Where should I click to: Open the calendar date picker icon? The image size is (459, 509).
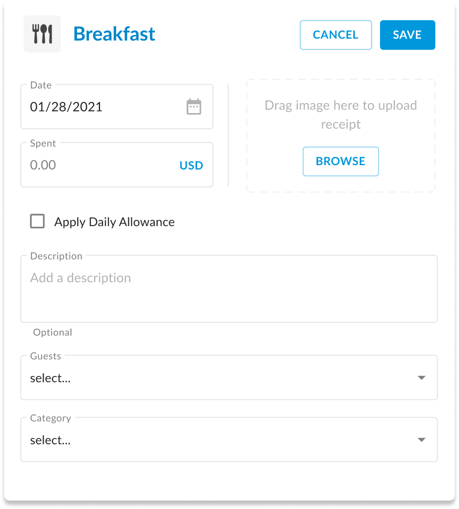click(x=194, y=107)
